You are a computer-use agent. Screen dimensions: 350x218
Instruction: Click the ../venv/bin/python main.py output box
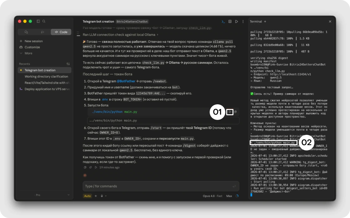coord(163,121)
